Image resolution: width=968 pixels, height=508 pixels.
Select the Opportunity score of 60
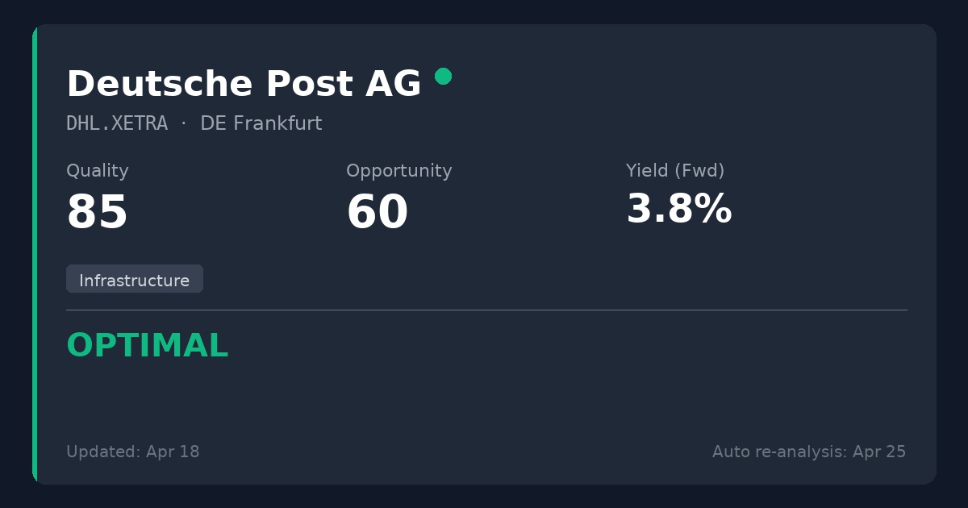[x=377, y=213]
